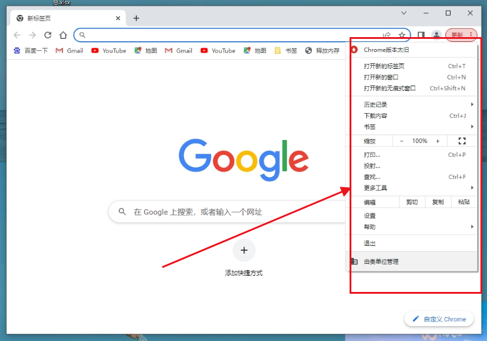
Task: Click the 100% zoom level text
Action: click(419, 141)
